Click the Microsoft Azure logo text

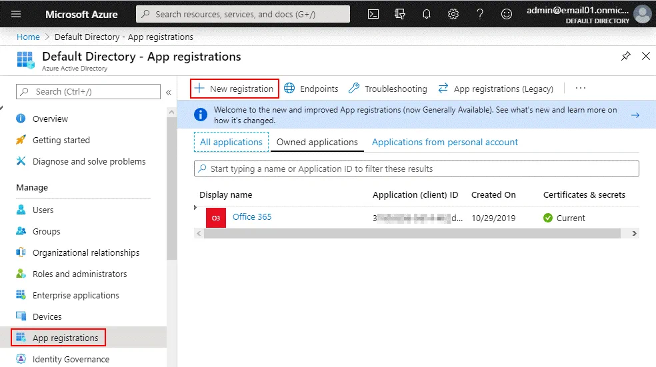click(x=81, y=14)
